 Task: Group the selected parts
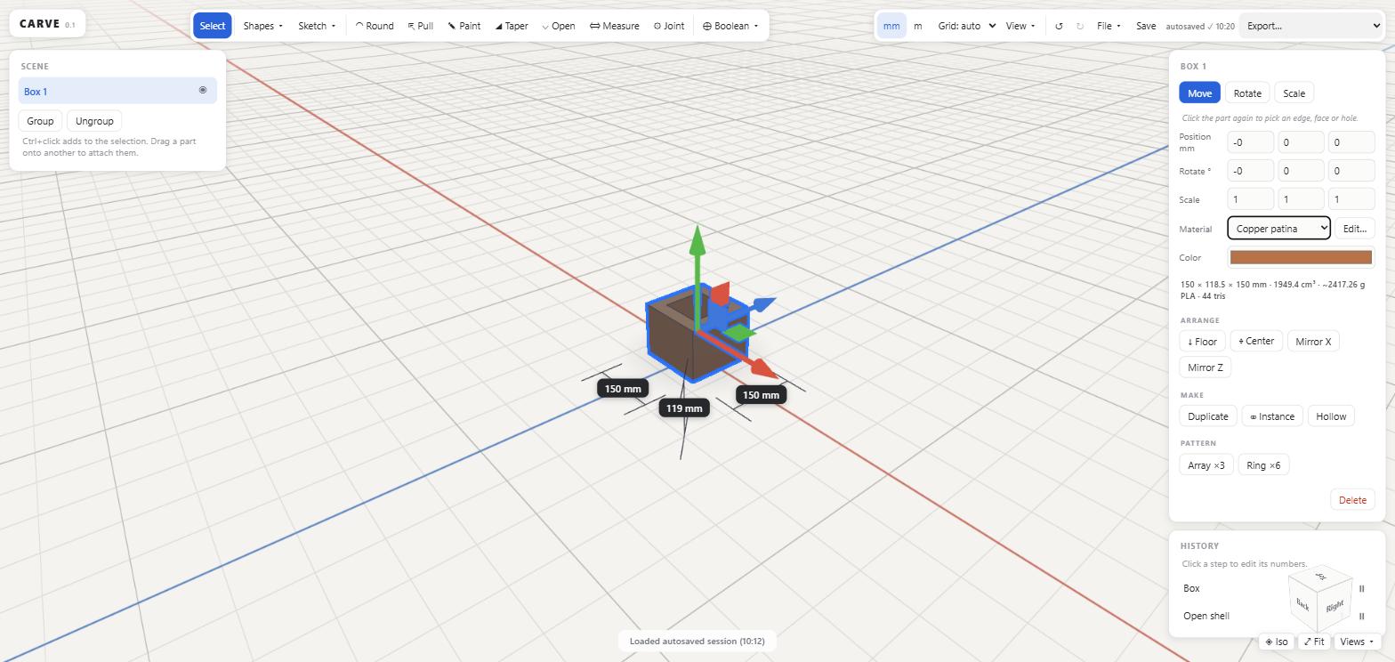pyautogui.click(x=40, y=121)
